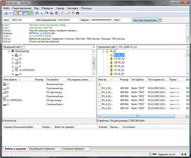The width and height of the screenshot is (191, 158).
Task: Switch to Успешные передачи tab
Action: click(x=75, y=149)
